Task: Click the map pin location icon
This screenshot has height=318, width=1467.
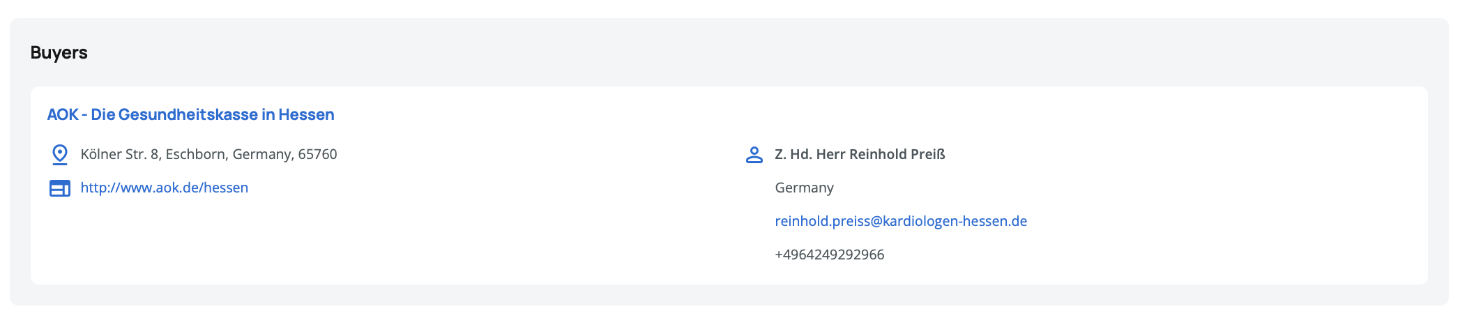Action: tap(60, 154)
